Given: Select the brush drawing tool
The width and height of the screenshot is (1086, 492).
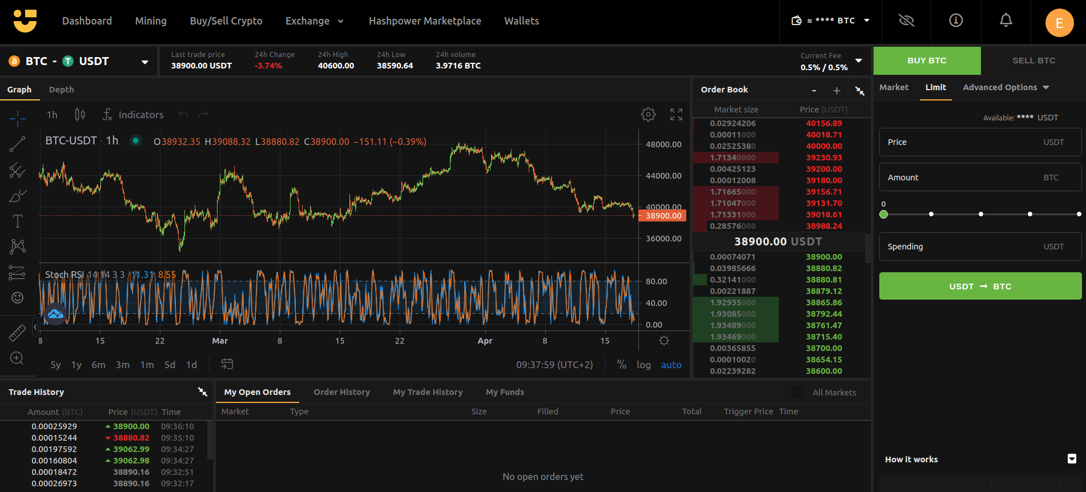Looking at the screenshot, I should click(18, 196).
